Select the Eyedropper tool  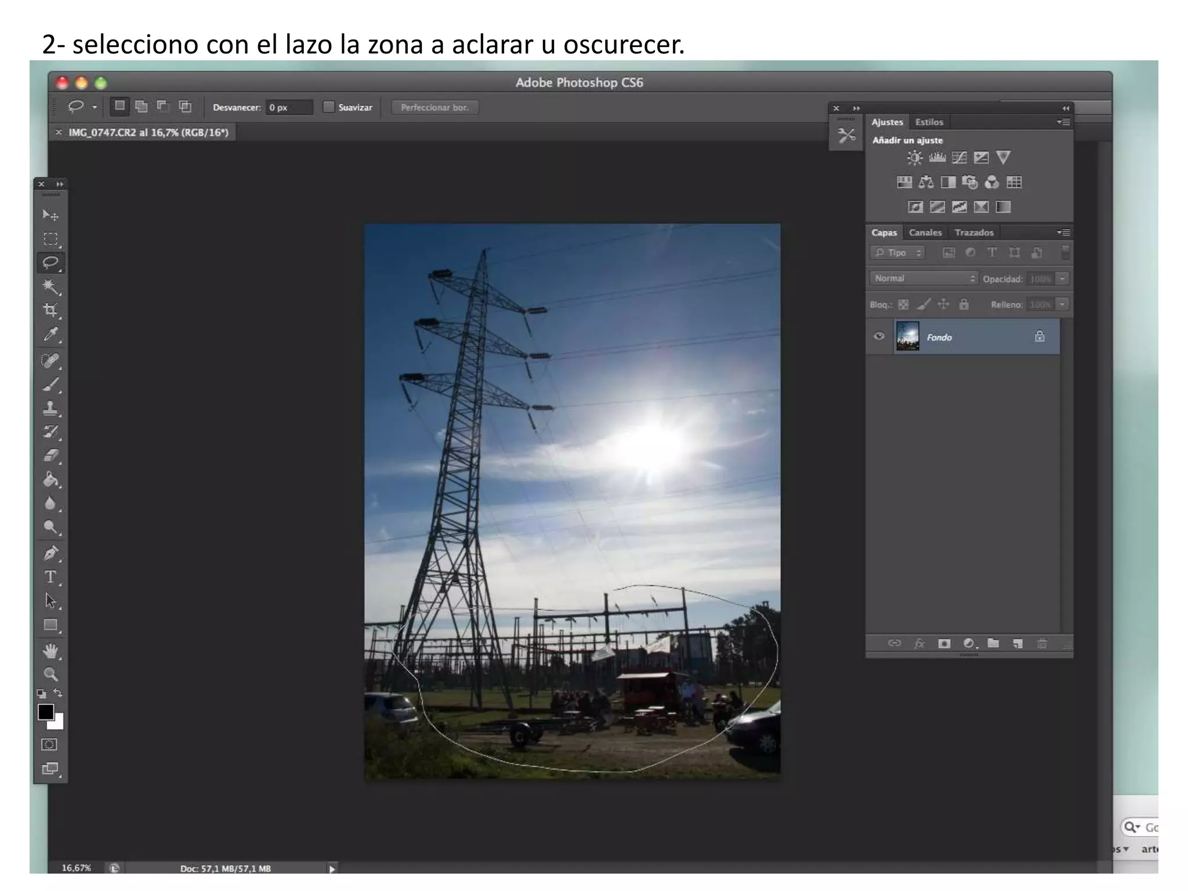pyautogui.click(x=50, y=335)
